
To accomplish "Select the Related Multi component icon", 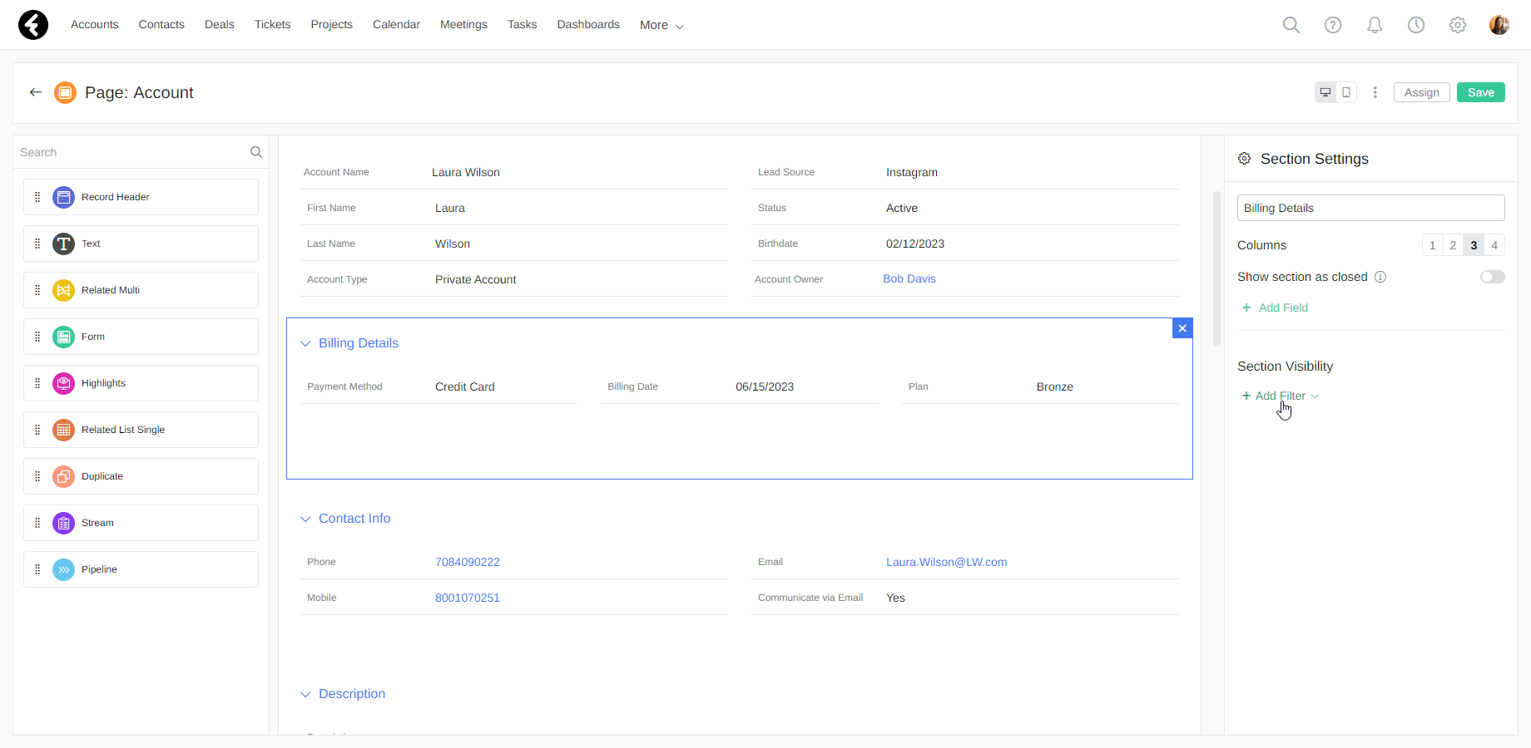I will point(63,290).
